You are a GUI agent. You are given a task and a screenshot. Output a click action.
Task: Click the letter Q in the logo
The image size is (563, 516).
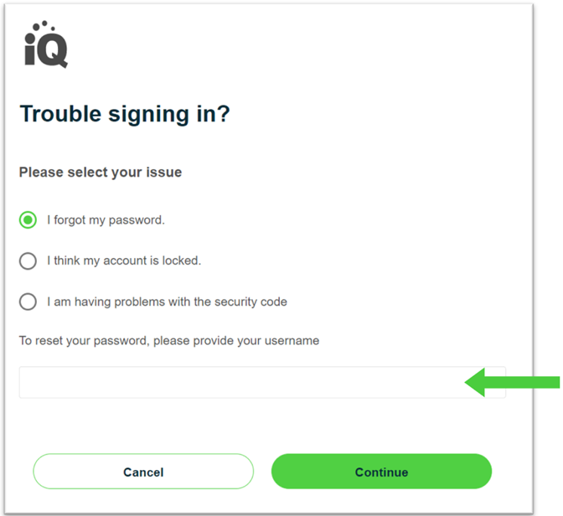click(53, 50)
